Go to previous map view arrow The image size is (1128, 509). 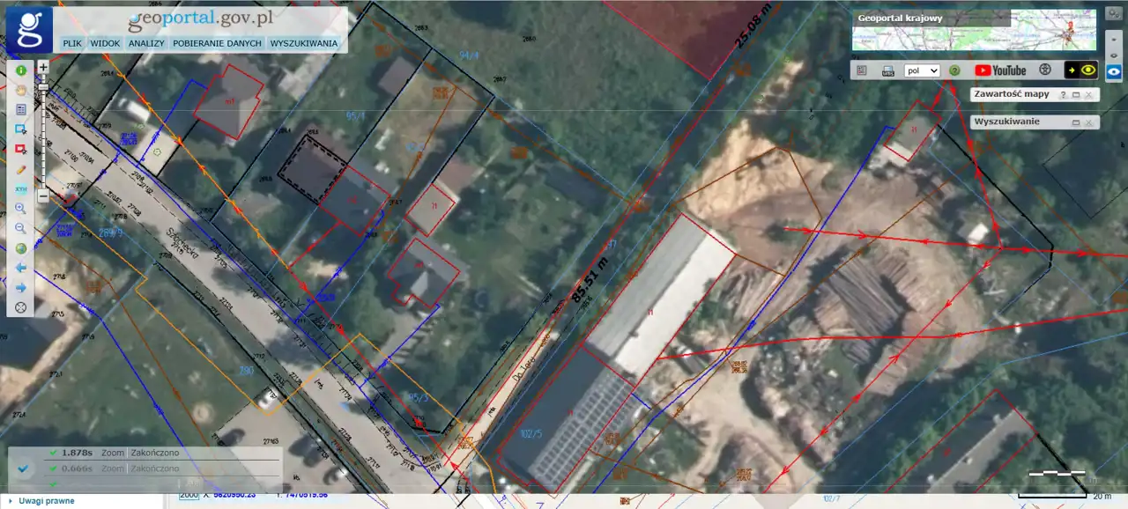pyautogui.click(x=20, y=268)
